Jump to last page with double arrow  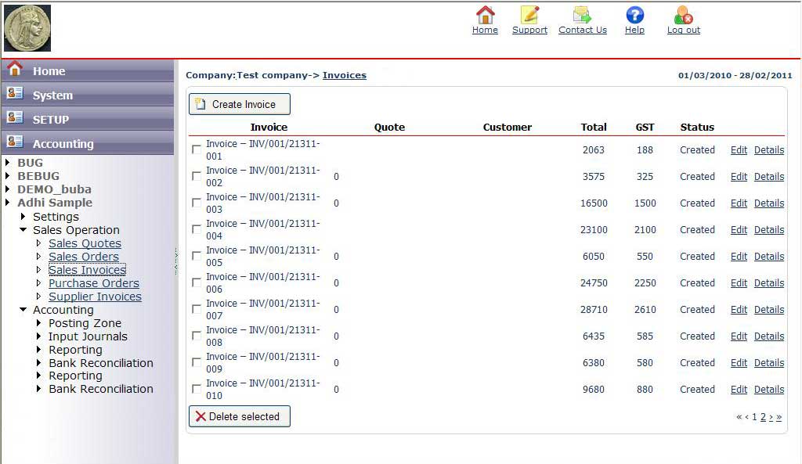click(x=779, y=417)
